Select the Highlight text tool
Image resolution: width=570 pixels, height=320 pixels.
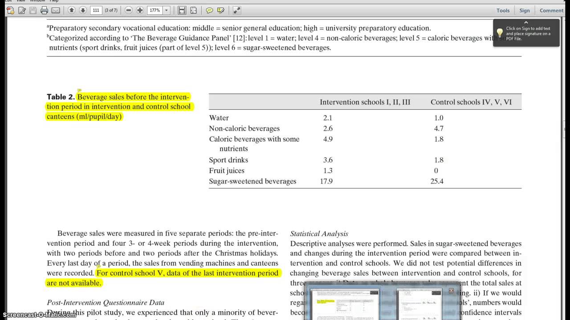click(x=220, y=10)
